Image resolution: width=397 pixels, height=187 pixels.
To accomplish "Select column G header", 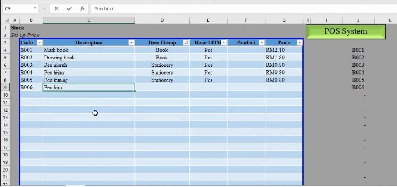I will coord(284,20).
